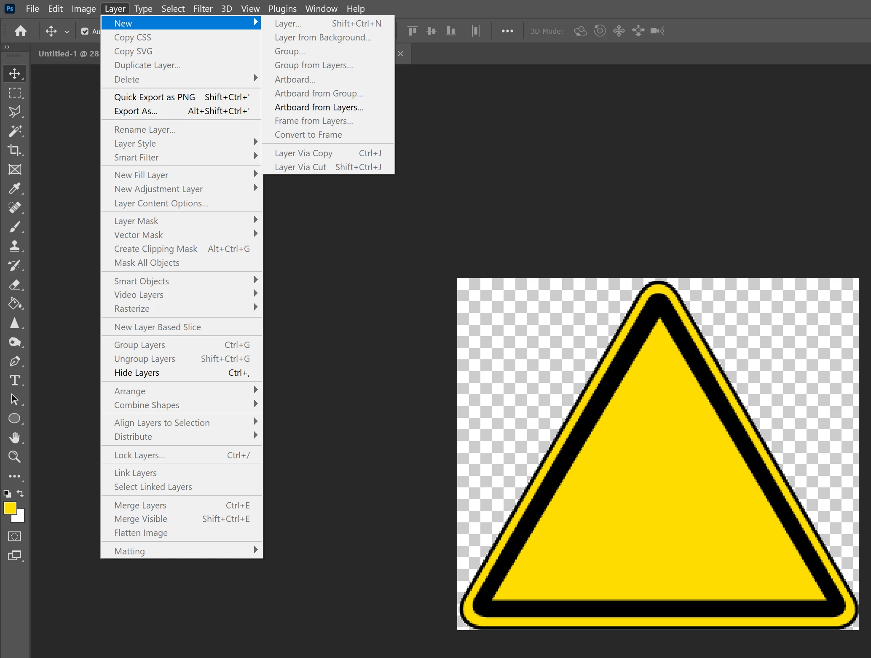Open the Filter menu
871x658 pixels.
pyautogui.click(x=202, y=8)
